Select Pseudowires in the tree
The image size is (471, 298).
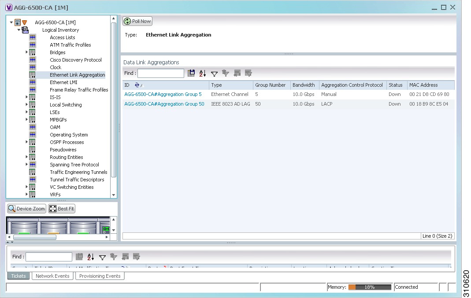(63, 150)
